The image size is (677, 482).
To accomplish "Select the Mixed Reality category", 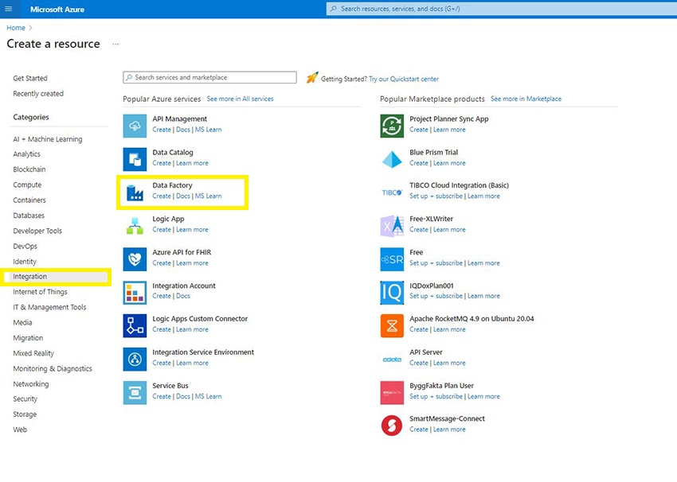I will tap(33, 353).
